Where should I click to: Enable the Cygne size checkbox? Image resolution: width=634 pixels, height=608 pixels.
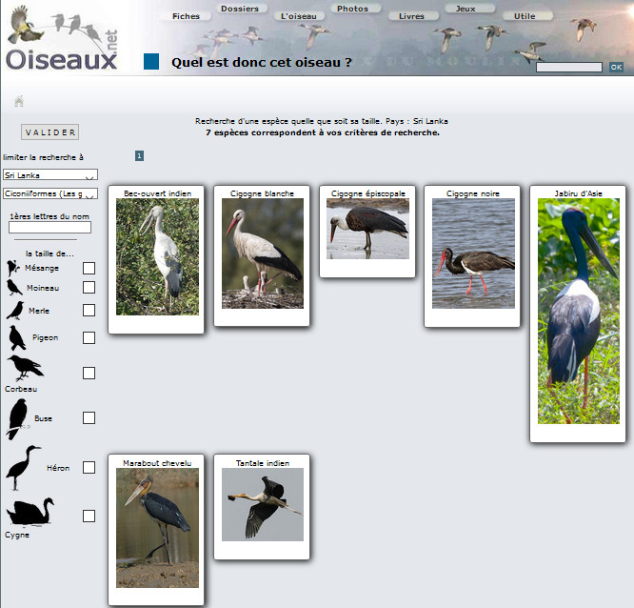coord(89,517)
